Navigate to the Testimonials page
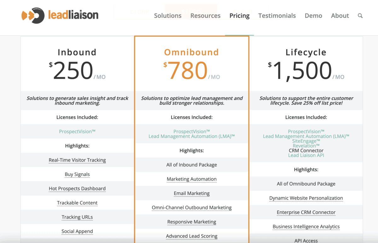The image size is (378, 243). tap(277, 15)
